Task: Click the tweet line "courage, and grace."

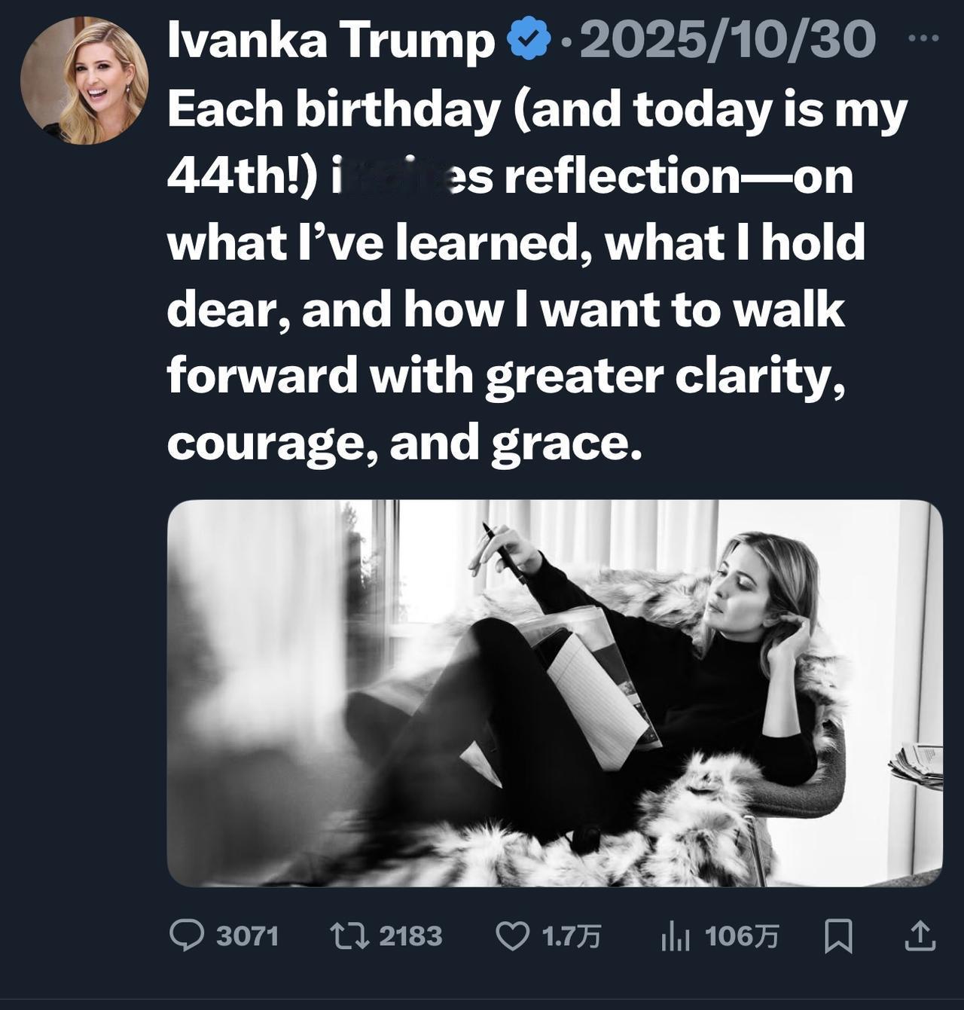Action: pyautogui.click(x=404, y=441)
